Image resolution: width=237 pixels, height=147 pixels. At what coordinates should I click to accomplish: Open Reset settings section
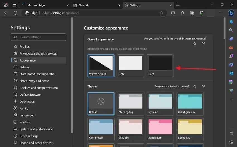(x=38, y=136)
